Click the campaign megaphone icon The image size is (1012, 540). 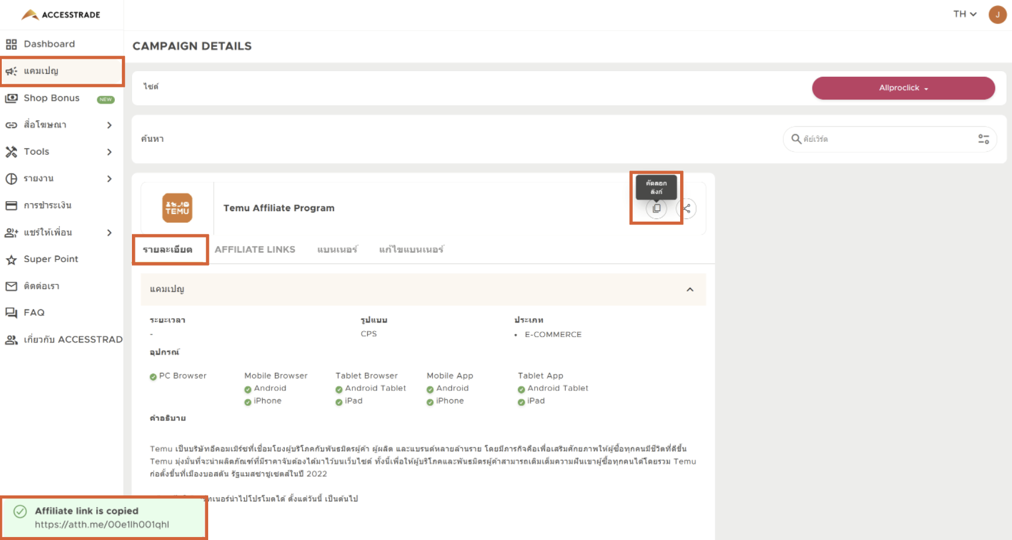(x=11, y=71)
